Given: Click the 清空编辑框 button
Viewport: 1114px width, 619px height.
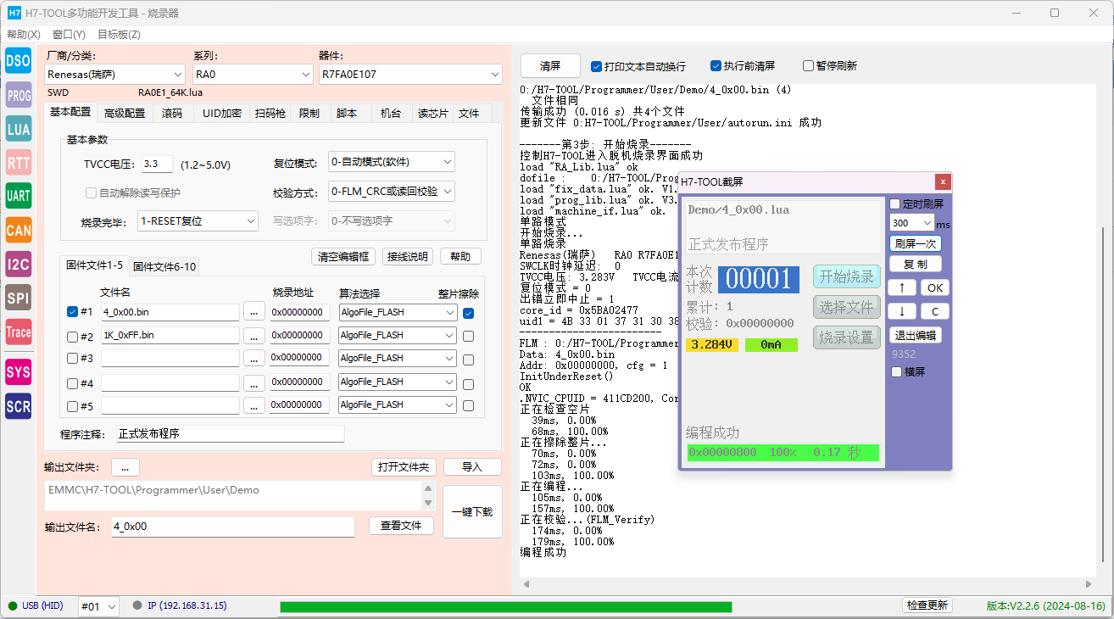Looking at the screenshot, I should [343, 256].
